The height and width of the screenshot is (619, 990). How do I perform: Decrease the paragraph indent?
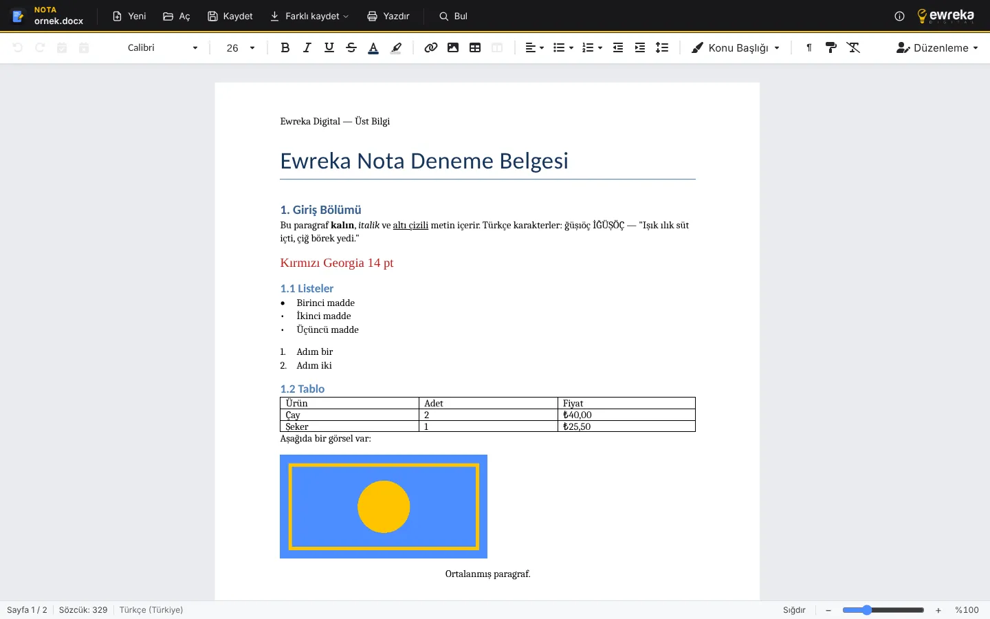pyautogui.click(x=618, y=47)
